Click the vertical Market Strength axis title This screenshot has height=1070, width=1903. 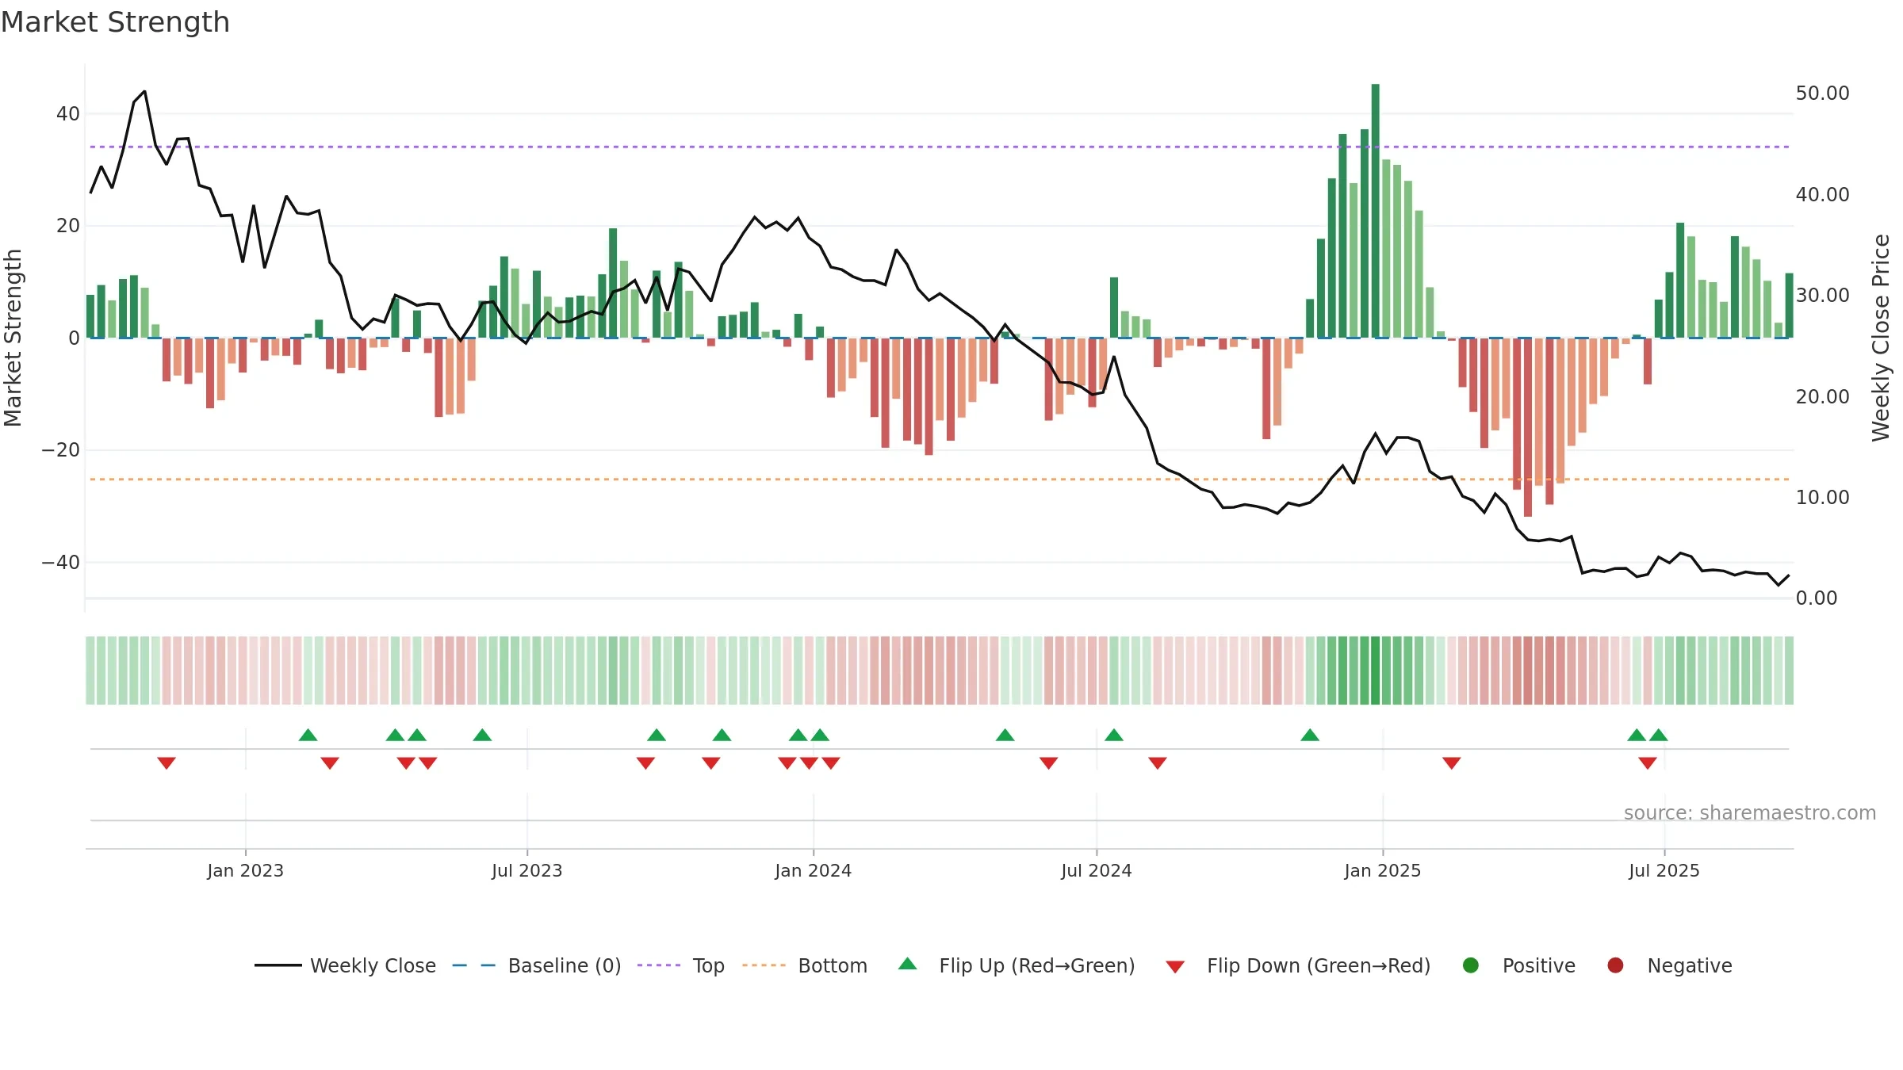tap(13, 338)
